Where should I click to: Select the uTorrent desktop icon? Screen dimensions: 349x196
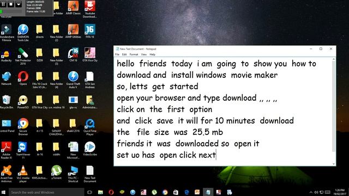(x=57, y=173)
